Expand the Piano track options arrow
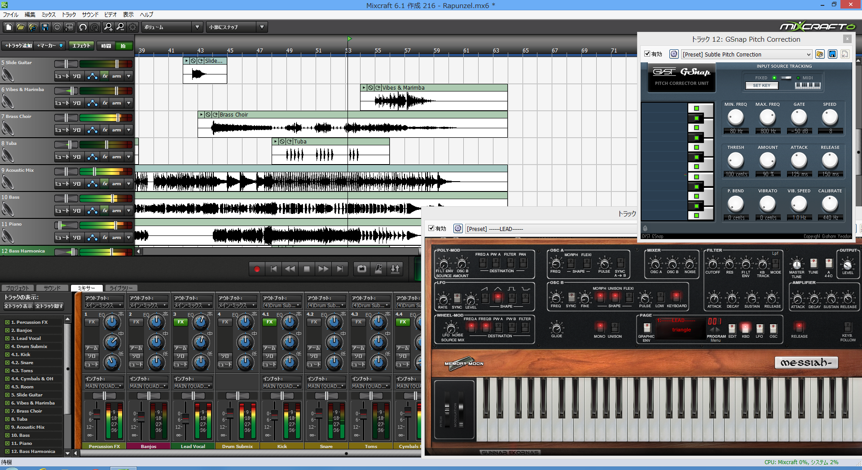 (129, 238)
